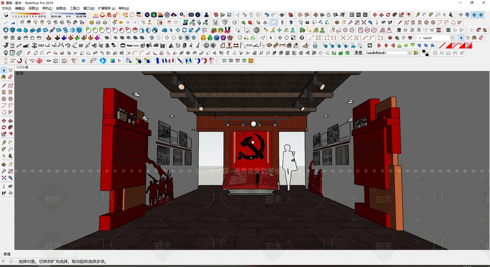Pick the Follow Me tool in left palette
Image resolution: width=490 pixels, height=267 pixels.
(10, 127)
